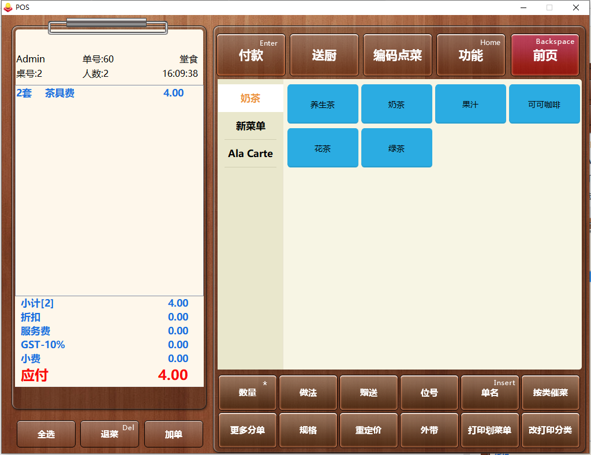The width and height of the screenshot is (591, 455).
Task: Click 打印划菜单 print button
Action: (x=489, y=430)
